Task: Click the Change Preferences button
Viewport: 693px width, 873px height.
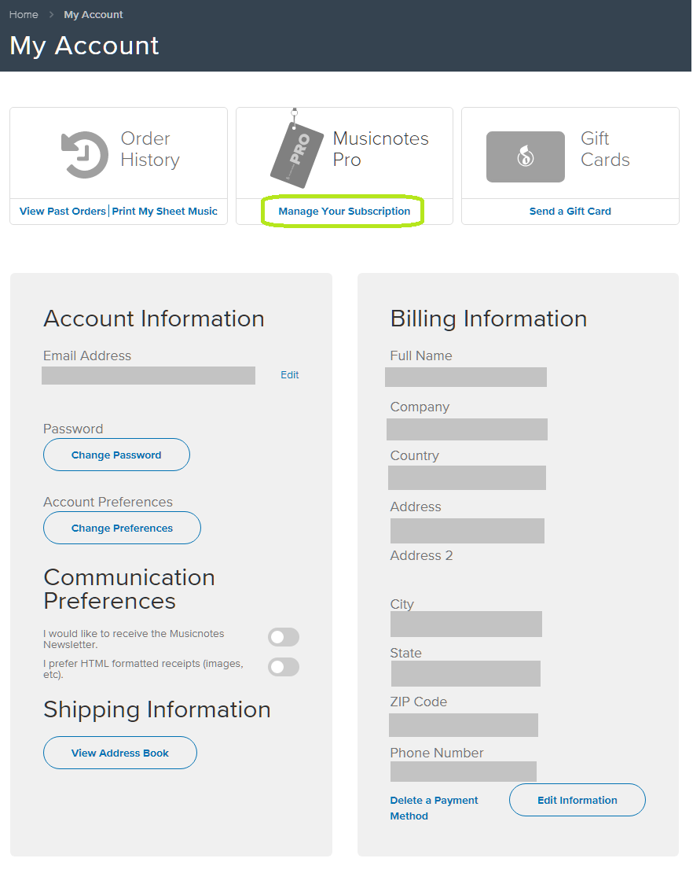Action: point(122,528)
